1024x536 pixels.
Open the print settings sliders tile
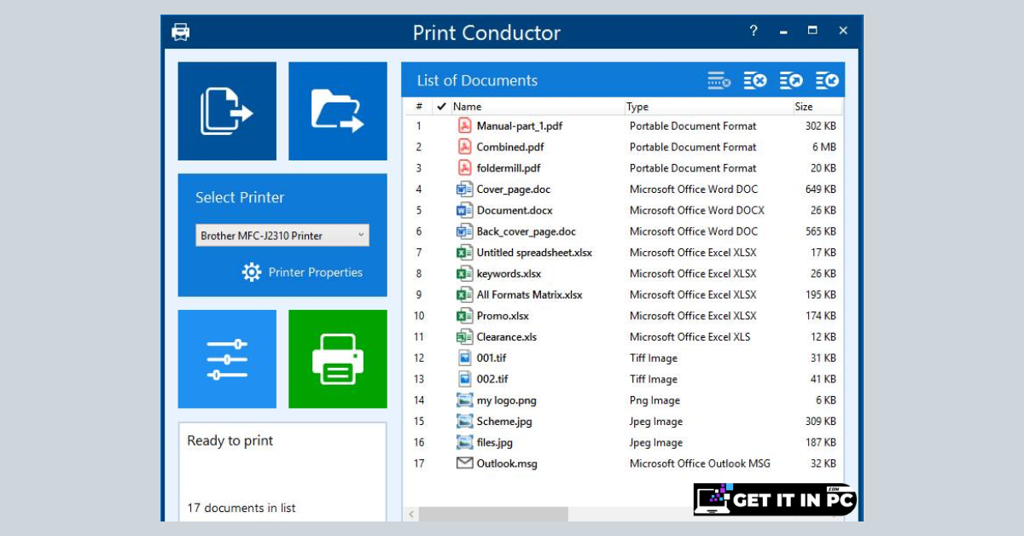pyautogui.click(x=227, y=359)
